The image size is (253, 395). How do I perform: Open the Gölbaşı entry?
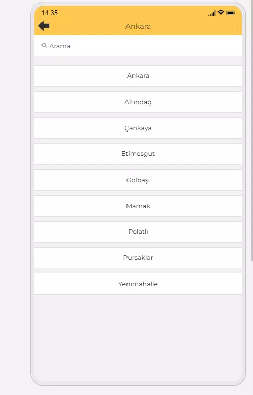pos(138,180)
